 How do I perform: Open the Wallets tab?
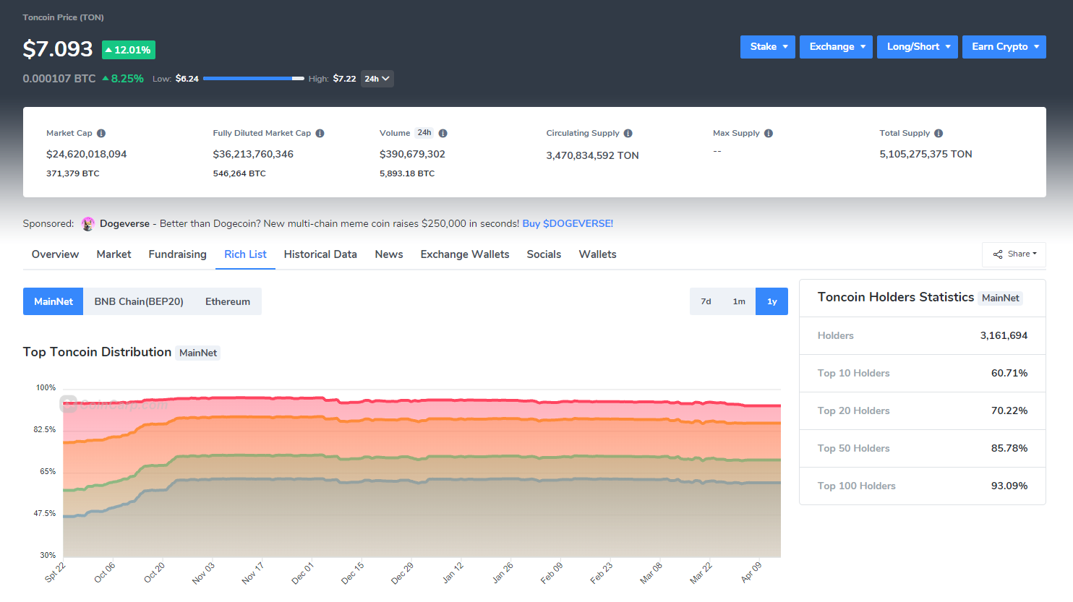click(597, 254)
